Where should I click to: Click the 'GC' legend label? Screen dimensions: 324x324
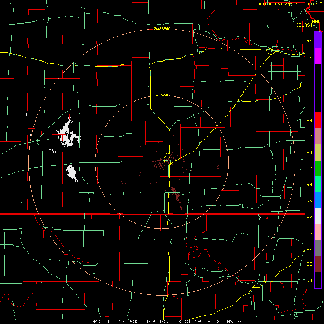pyautogui.click(x=309, y=248)
